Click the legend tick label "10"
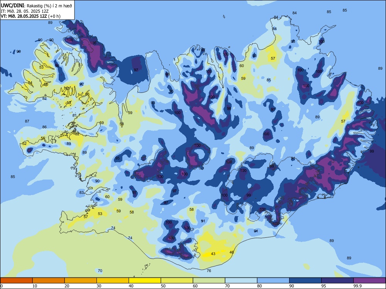386x289 pixels. tap(35, 286)
